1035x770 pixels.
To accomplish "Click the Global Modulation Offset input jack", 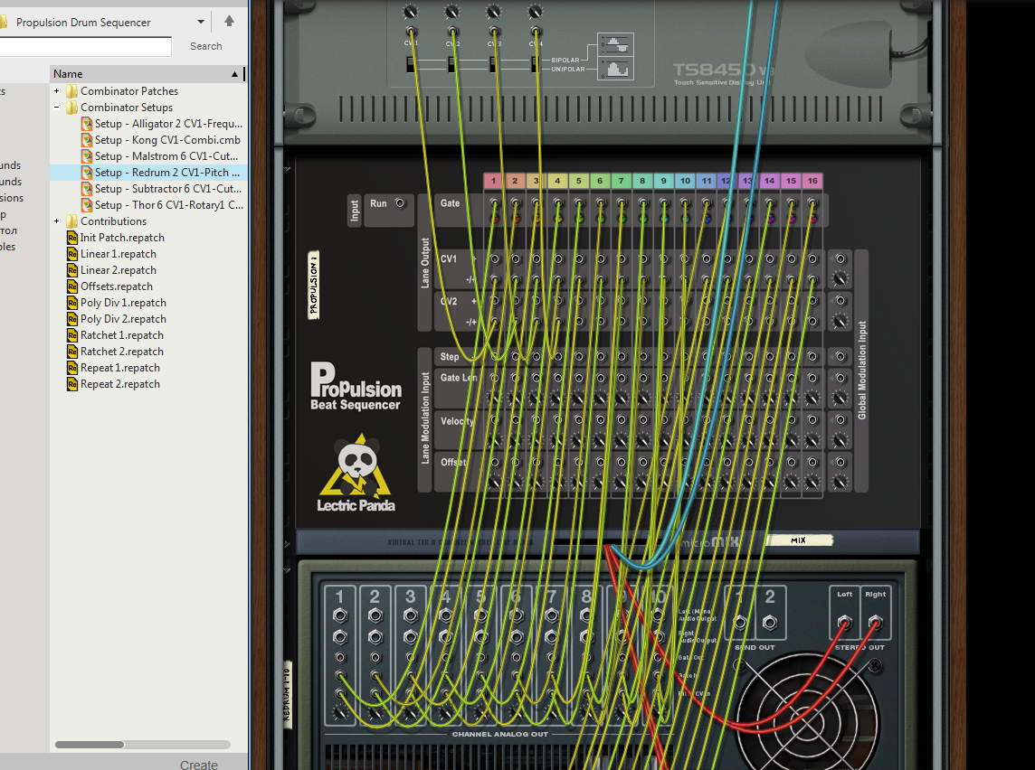I will coord(840,462).
